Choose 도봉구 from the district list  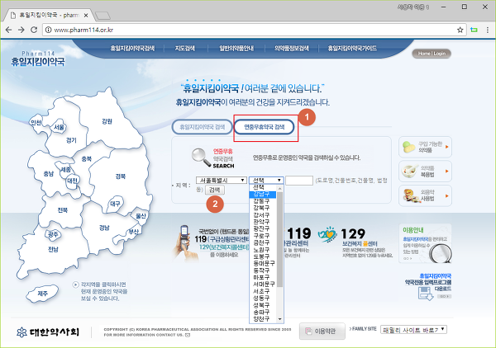263,256
